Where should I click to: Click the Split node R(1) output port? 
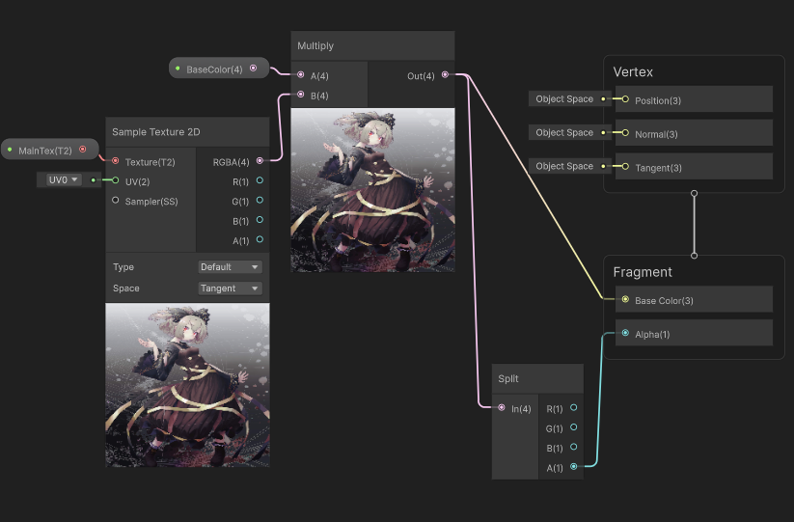pyautogui.click(x=574, y=407)
